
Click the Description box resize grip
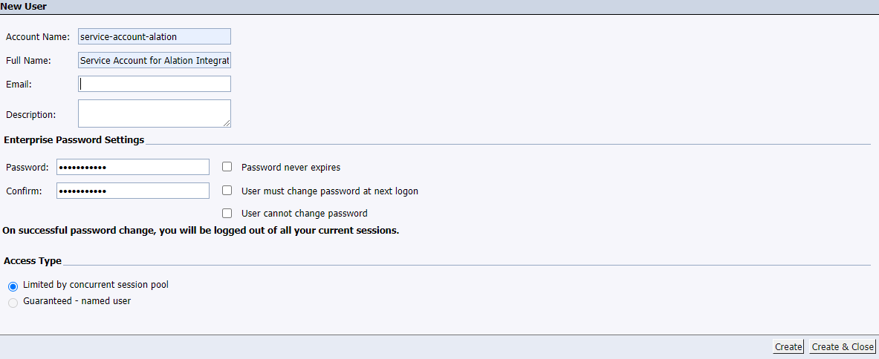click(227, 123)
